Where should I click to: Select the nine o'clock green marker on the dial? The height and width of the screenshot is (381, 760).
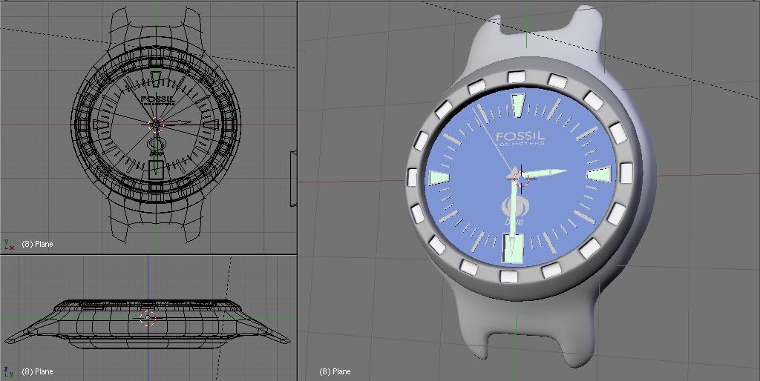pos(439,177)
